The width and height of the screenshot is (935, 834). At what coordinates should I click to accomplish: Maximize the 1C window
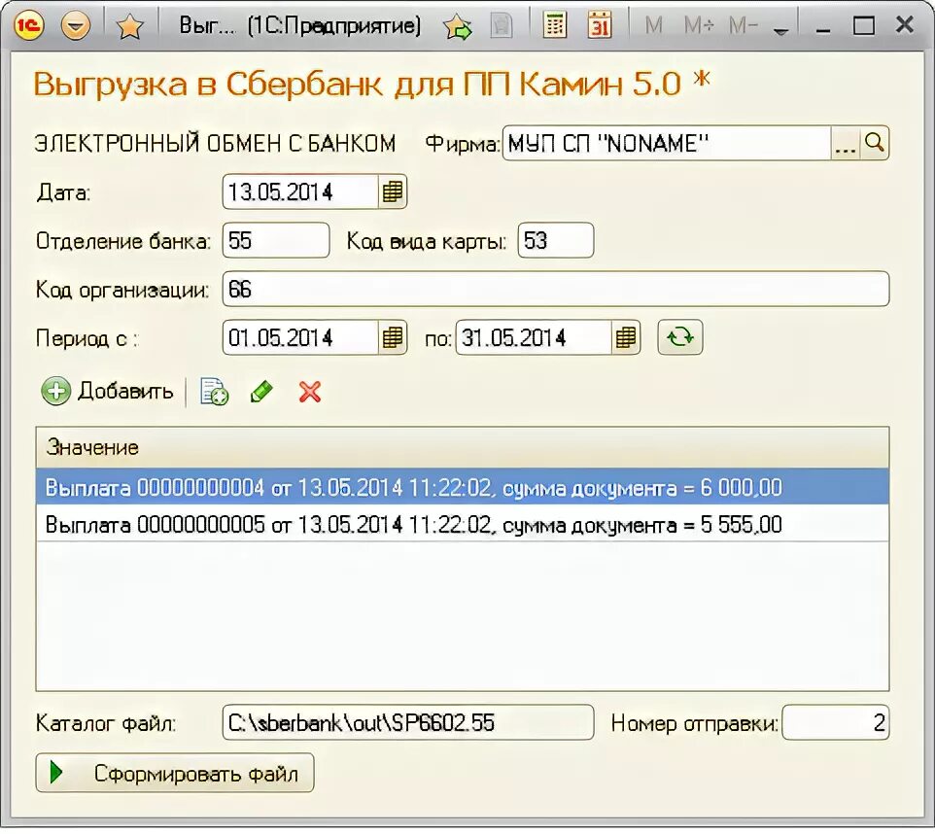(864, 25)
